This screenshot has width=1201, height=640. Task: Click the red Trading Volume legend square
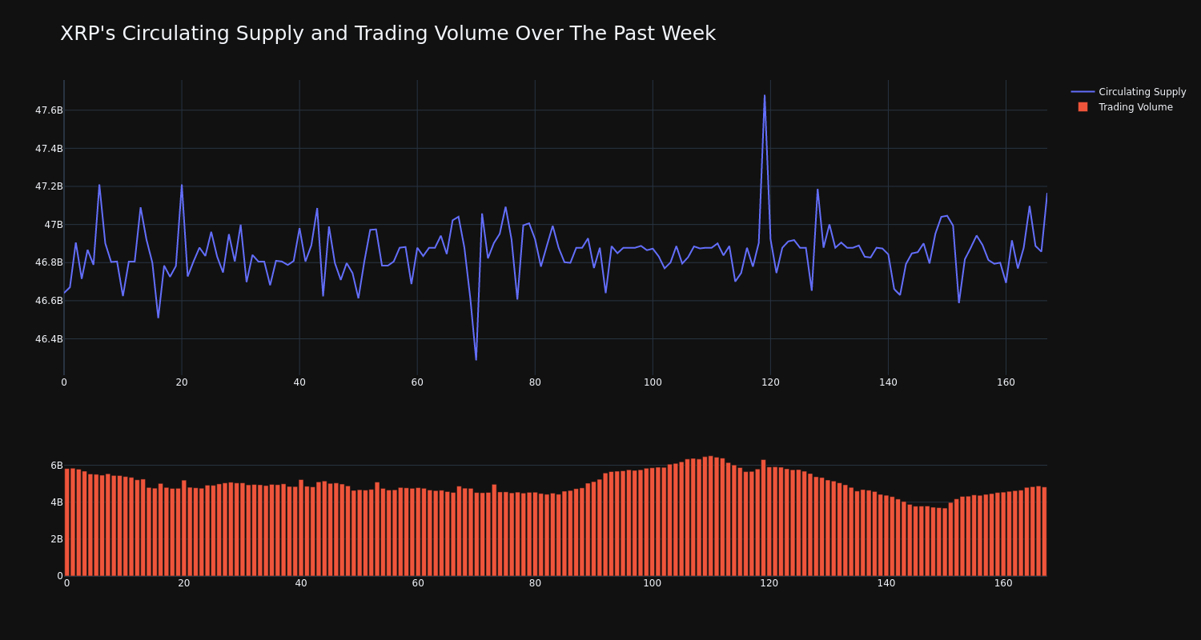click(1083, 107)
